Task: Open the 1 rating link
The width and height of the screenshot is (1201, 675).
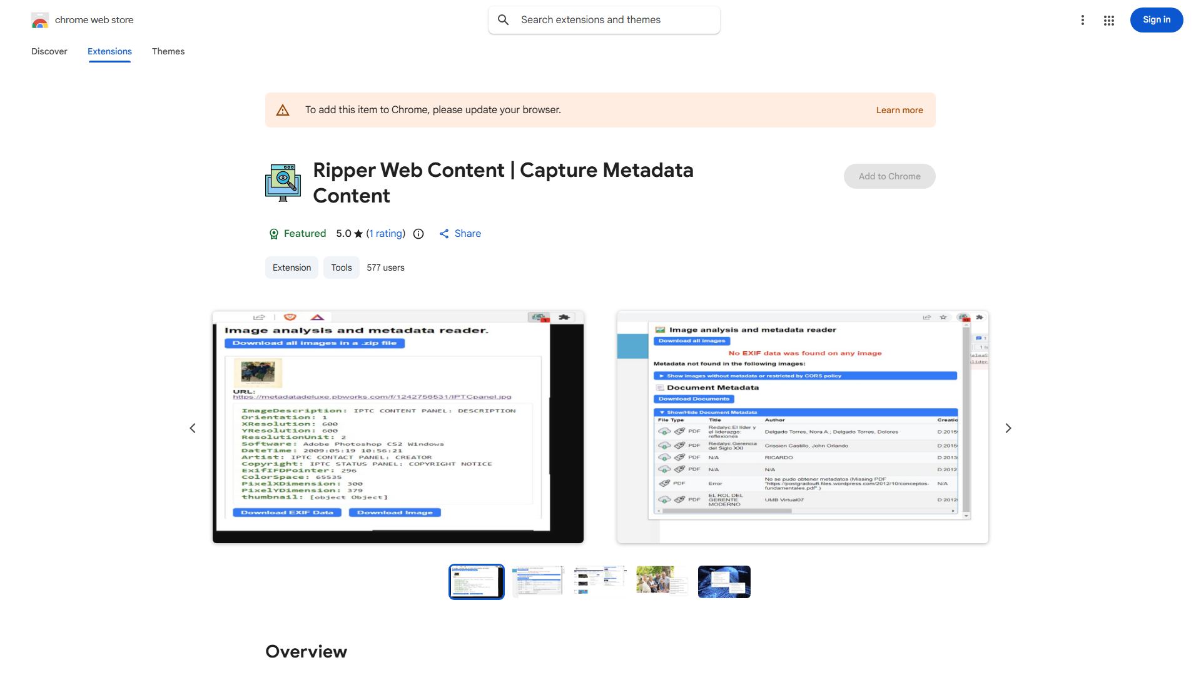Action: (386, 234)
